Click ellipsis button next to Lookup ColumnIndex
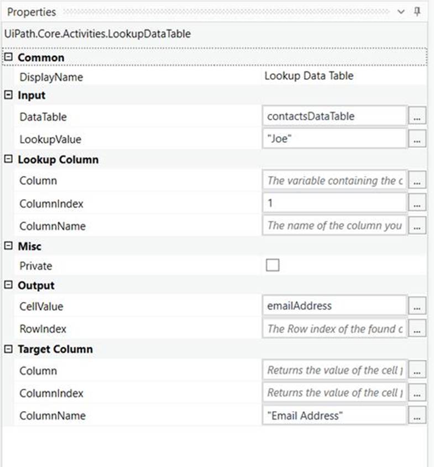Image resolution: width=434 pixels, height=467 pixels. pyautogui.click(x=417, y=204)
